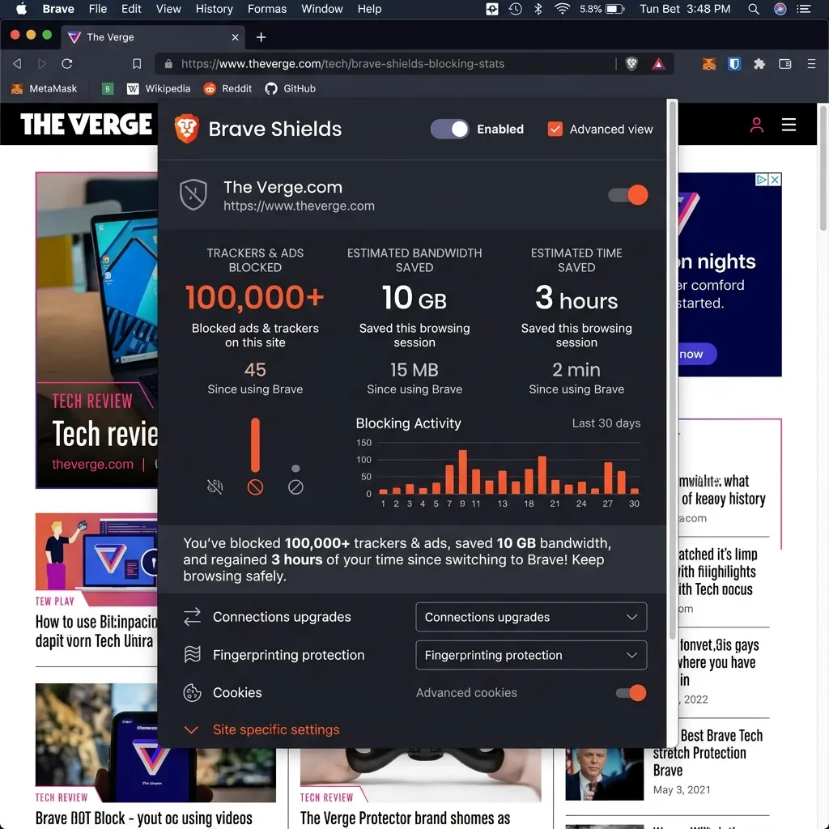
Task: Go back to previous page
Action: tap(18, 63)
